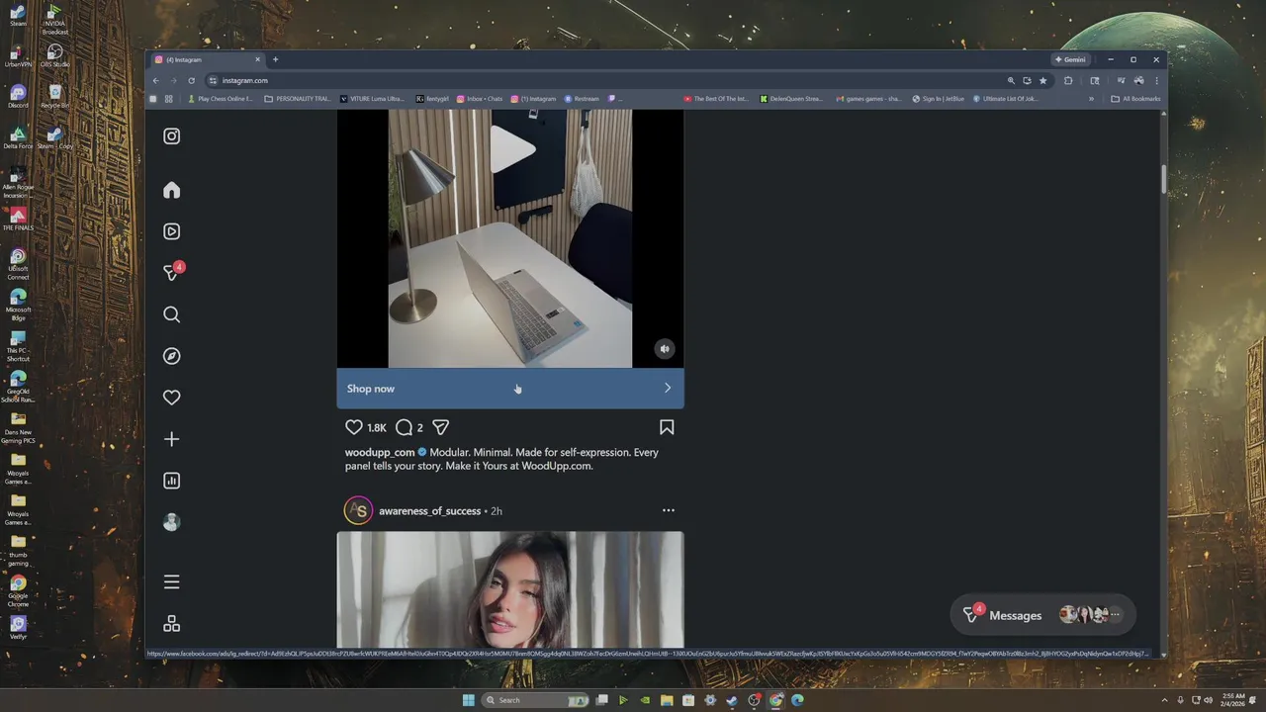Open the VITURE Luma Ultra bookmark
1266x712 pixels.
[x=372, y=99]
